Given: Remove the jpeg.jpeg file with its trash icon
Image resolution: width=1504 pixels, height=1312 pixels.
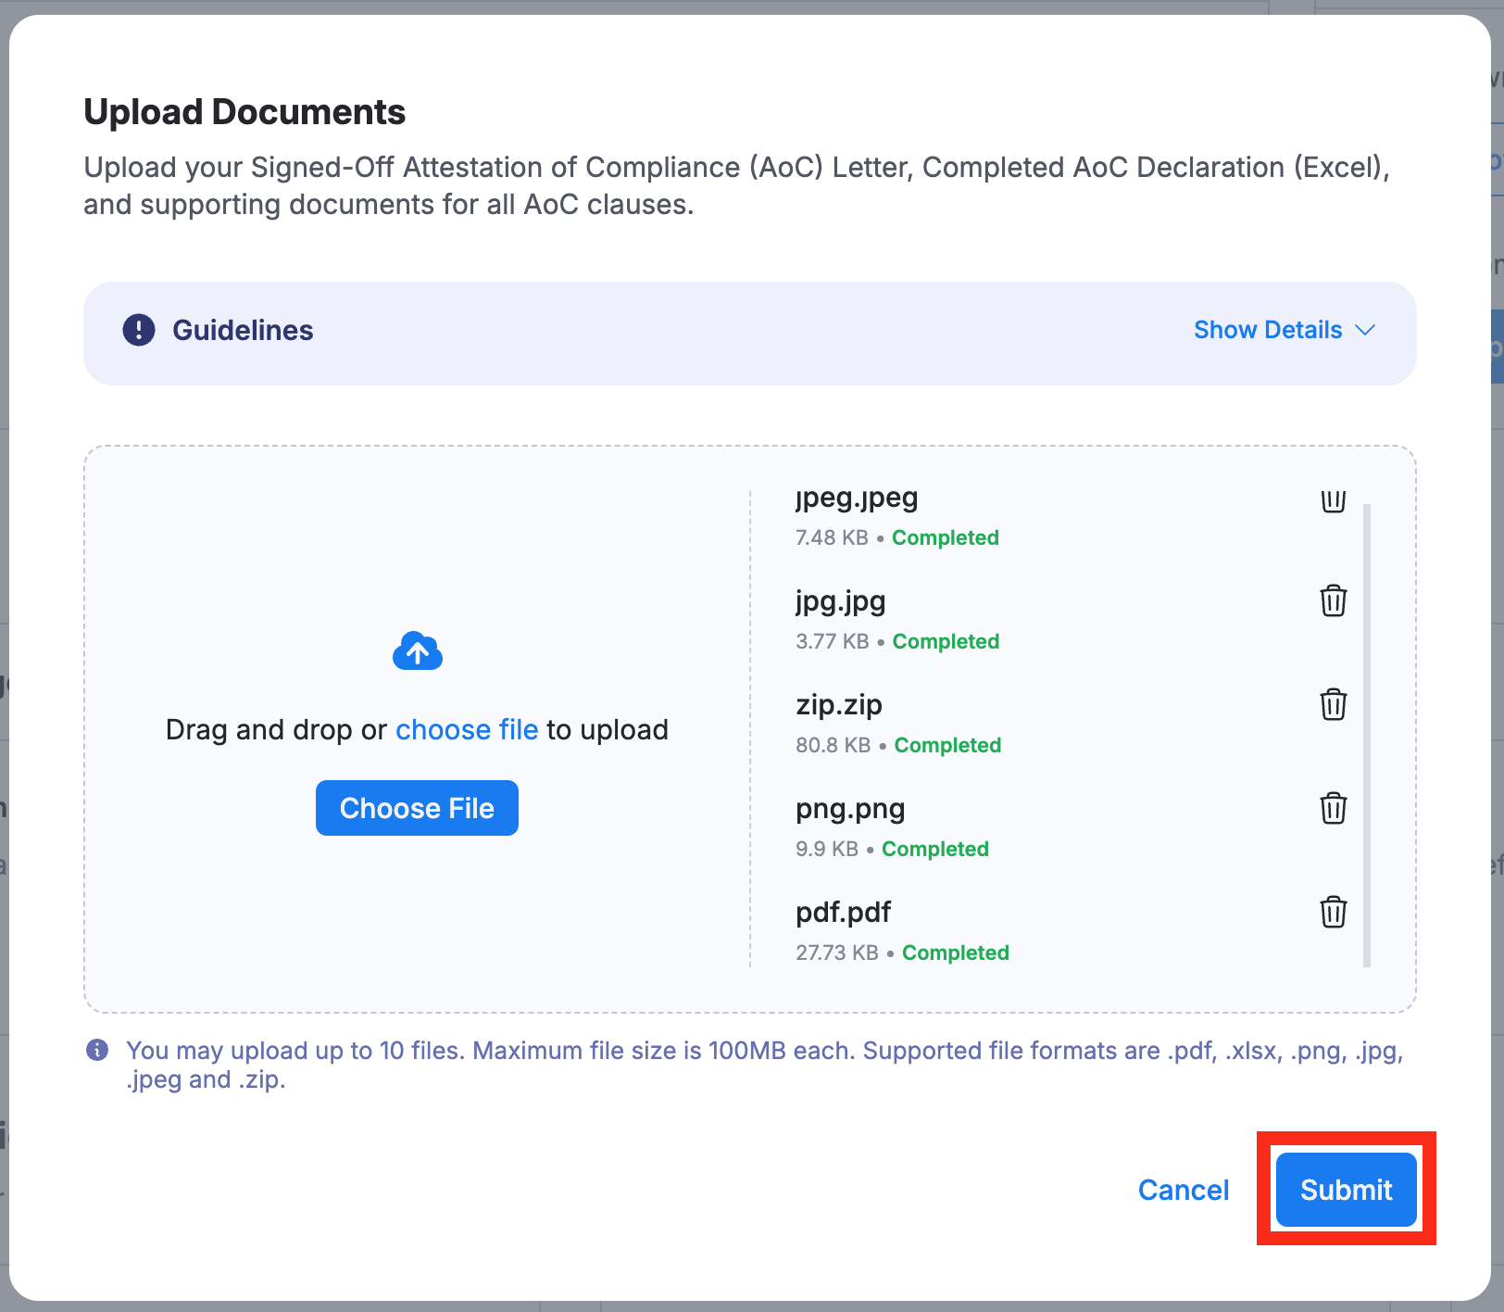Looking at the screenshot, I should coord(1333,501).
